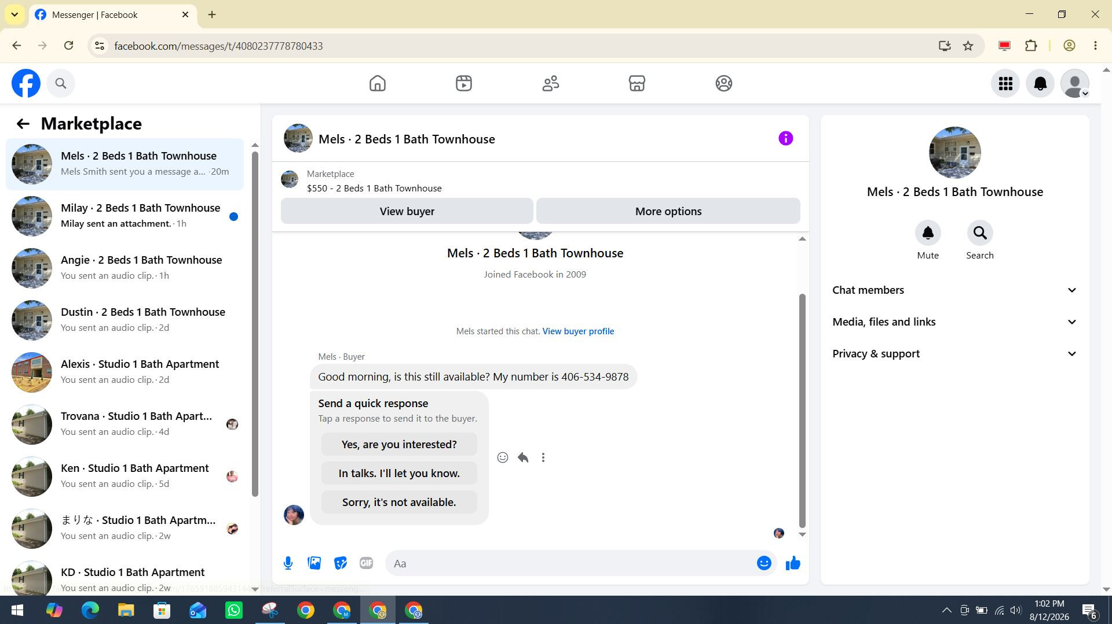Open Mels 2 Beds 1 Bath Townhouse chat
This screenshot has width=1112, height=624.
[125, 164]
